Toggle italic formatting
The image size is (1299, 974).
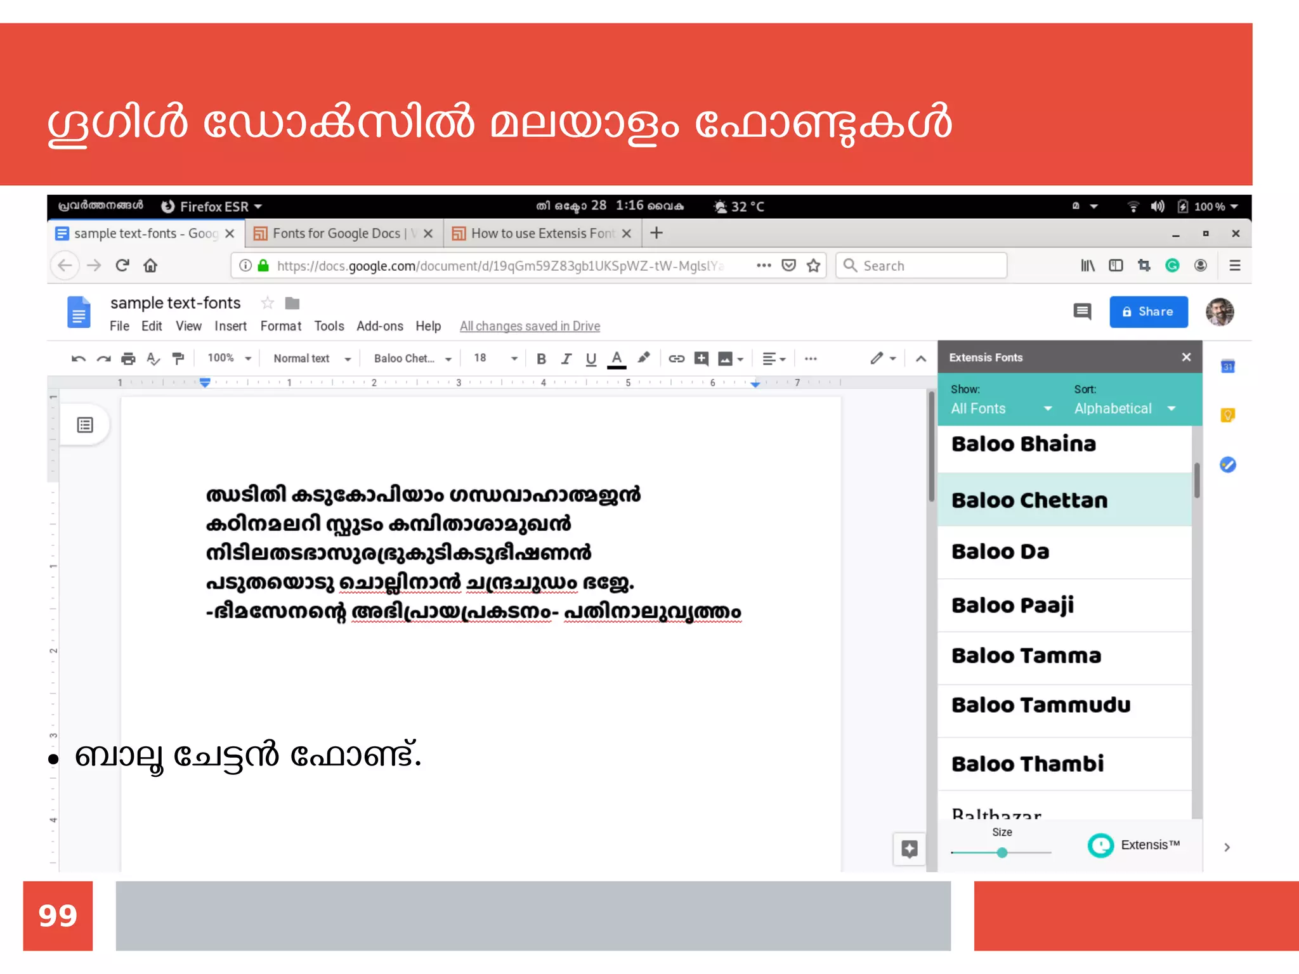(566, 359)
